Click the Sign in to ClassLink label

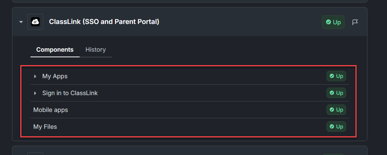pos(70,93)
